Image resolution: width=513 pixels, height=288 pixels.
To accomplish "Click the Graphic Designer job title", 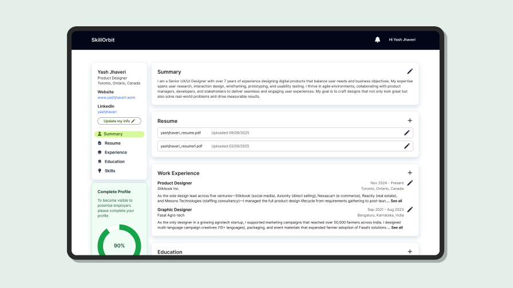I will (x=175, y=210).
